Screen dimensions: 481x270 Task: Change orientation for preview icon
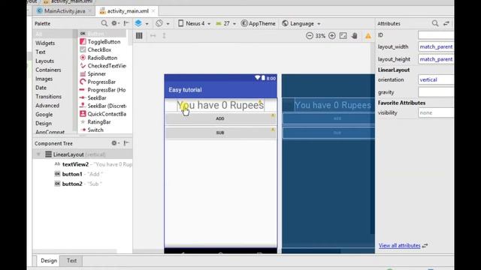point(159,23)
